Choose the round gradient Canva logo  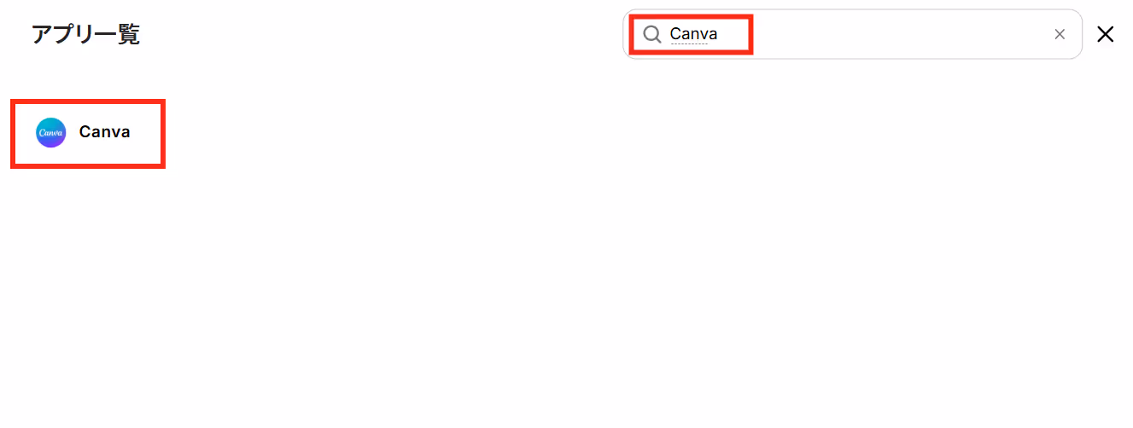tap(51, 133)
